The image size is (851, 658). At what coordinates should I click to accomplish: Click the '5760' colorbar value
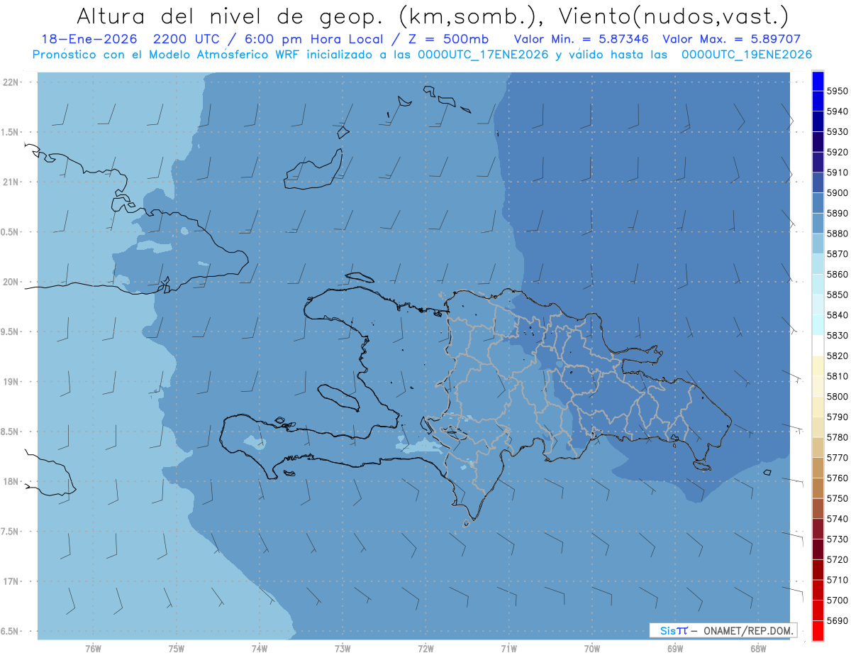(838, 478)
